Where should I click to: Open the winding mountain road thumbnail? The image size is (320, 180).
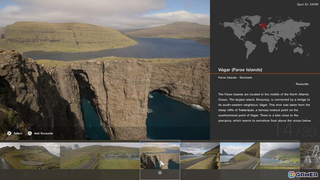[x=40, y=156]
